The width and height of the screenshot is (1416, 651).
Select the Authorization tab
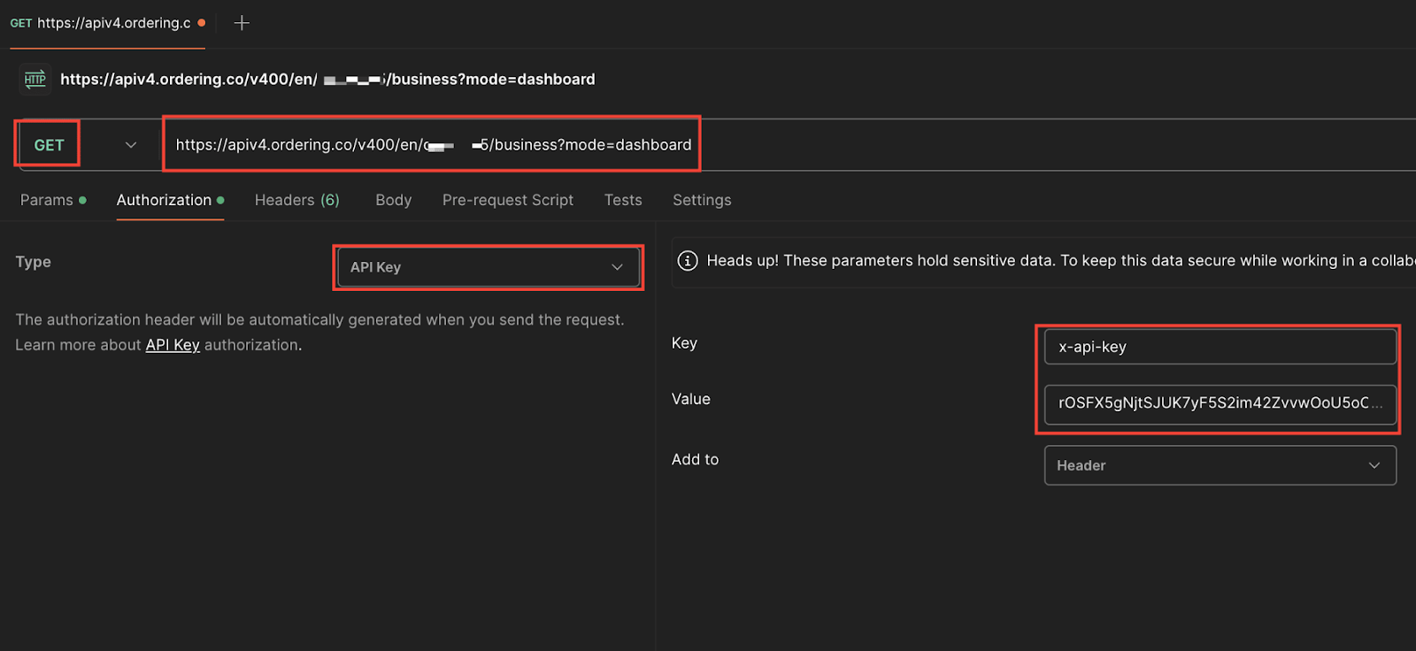click(170, 200)
